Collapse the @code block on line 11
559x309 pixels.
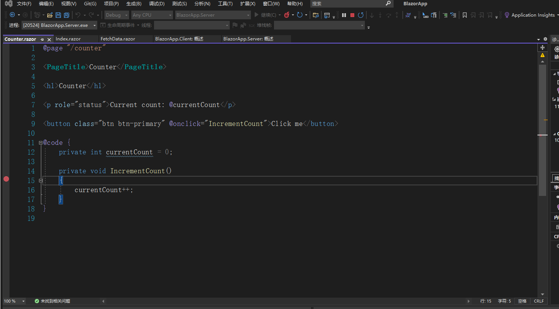point(40,143)
